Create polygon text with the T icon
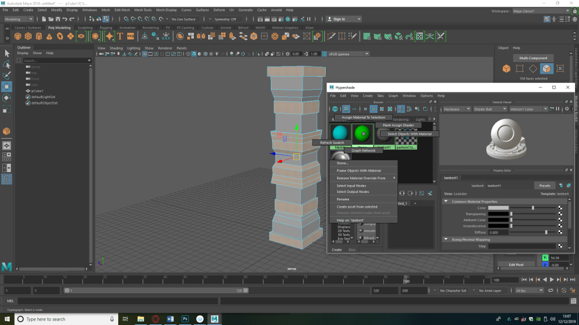Image resolution: width=579 pixels, height=325 pixels. [x=120, y=36]
